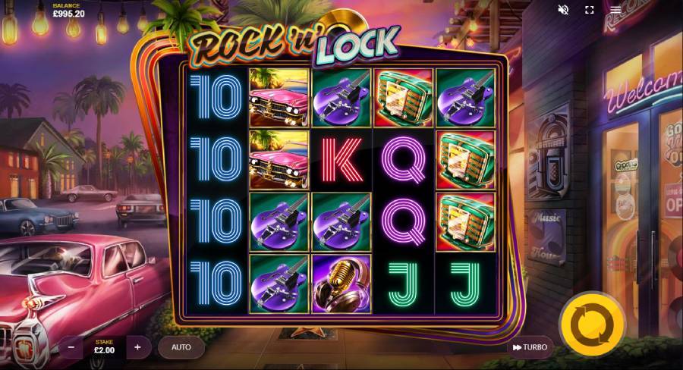Click the golden microphone symbol
Image resolution: width=683 pixels, height=370 pixels.
click(x=341, y=284)
